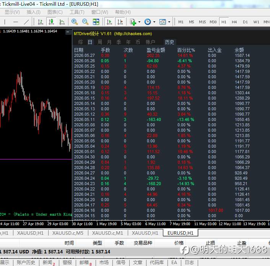
Task: Click the 止损 column header in terminal
Action: (x=210, y=243)
